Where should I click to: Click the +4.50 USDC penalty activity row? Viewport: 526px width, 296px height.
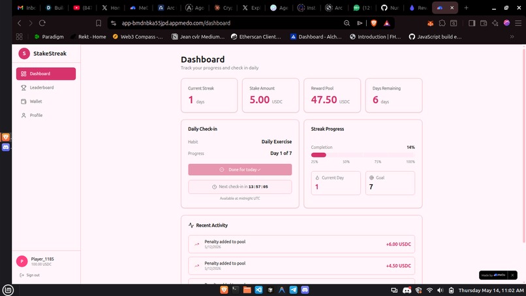302,266
